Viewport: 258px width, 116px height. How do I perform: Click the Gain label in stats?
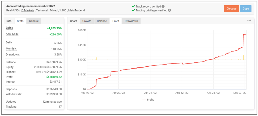(9, 28)
